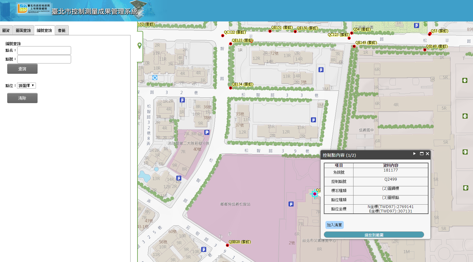Click the QE133 red point marker

tap(231, 44)
